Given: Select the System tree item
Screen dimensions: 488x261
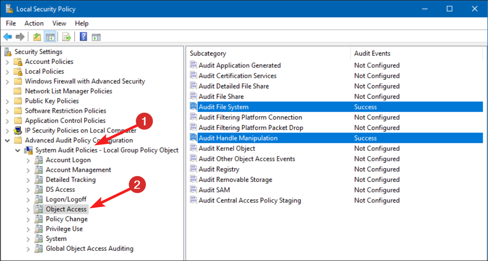Looking at the screenshot, I should (56, 239).
